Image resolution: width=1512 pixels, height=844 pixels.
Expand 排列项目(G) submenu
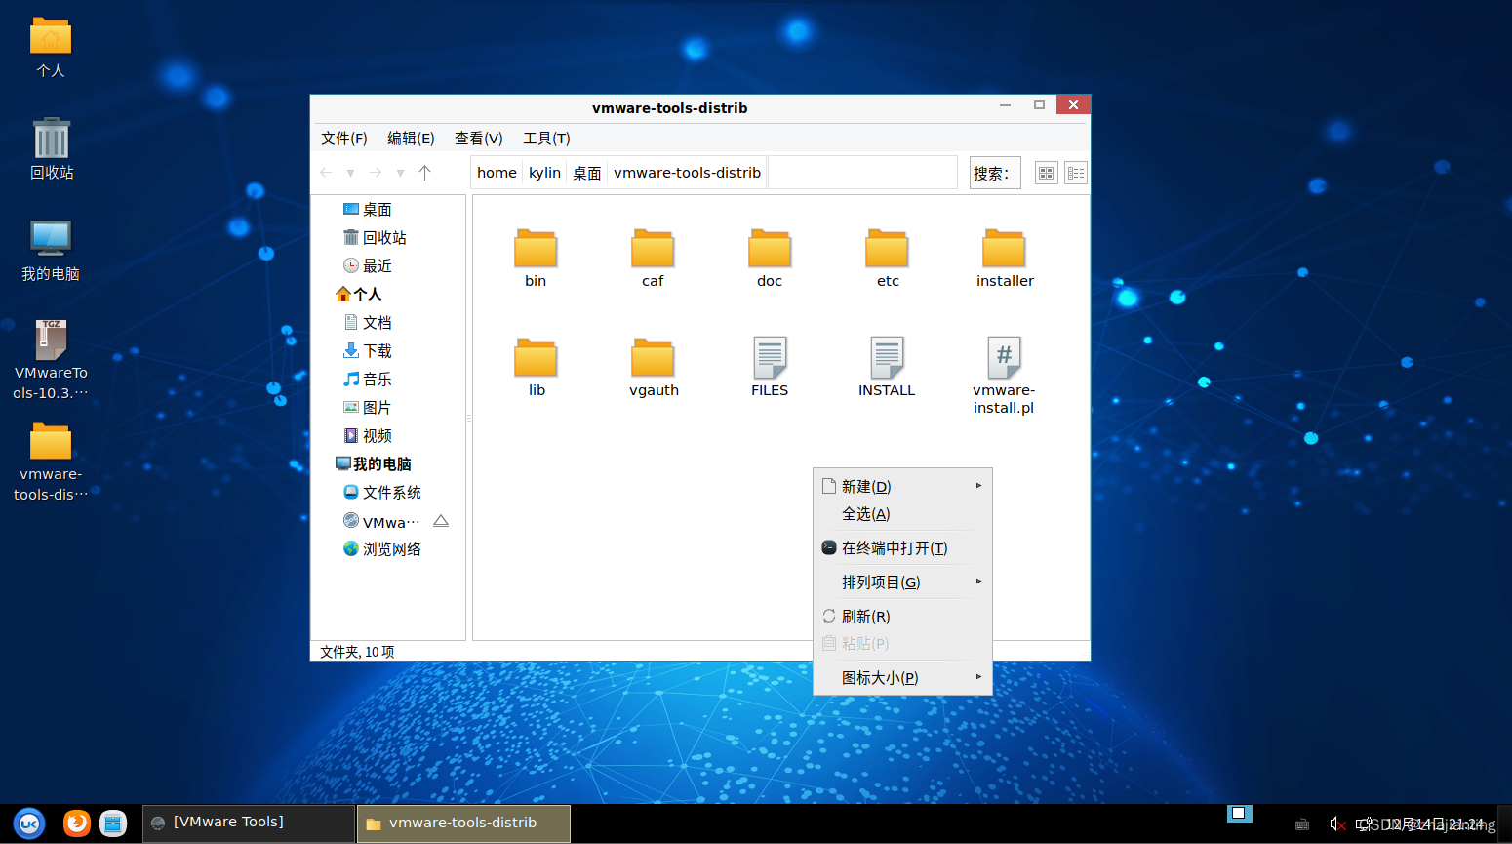902,582
